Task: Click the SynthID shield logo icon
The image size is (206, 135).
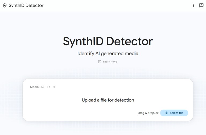Action: (x=5, y=5)
